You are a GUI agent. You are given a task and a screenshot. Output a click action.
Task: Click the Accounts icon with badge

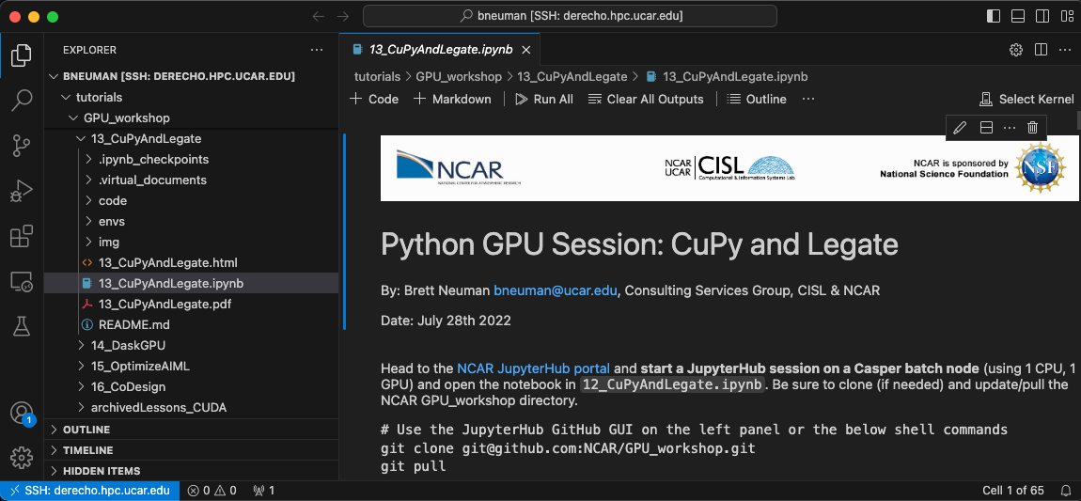coord(21,414)
